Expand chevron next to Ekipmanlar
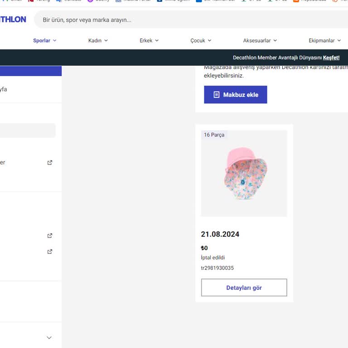348x348 pixels. click(339, 40)
